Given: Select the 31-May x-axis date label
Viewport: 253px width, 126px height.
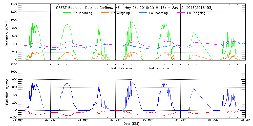Looking at the screenshot, I should (181, 120).
